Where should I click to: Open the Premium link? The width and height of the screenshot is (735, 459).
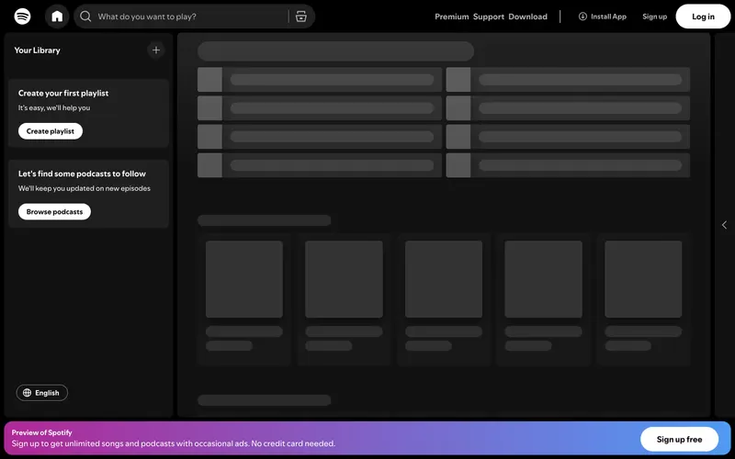click(x=451, y=17)
